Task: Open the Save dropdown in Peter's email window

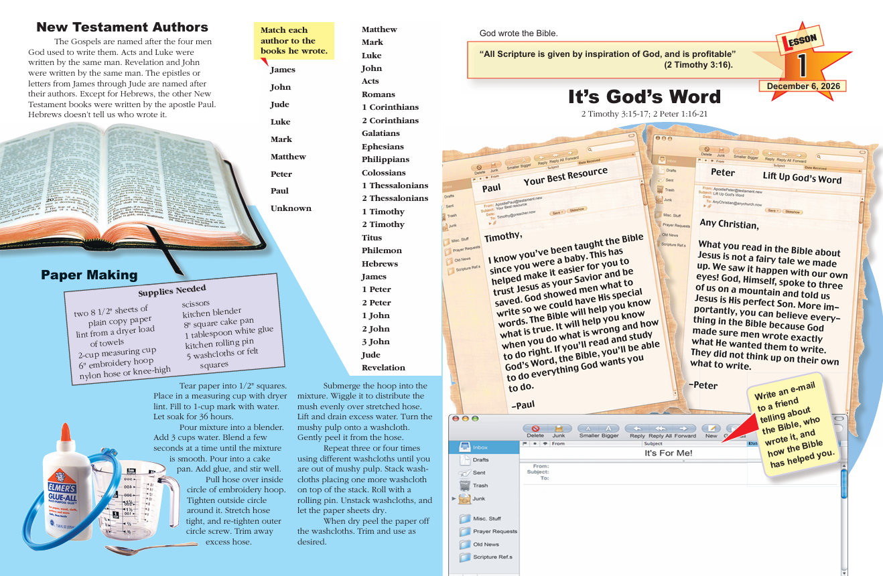Action: [x=774, y=210]
